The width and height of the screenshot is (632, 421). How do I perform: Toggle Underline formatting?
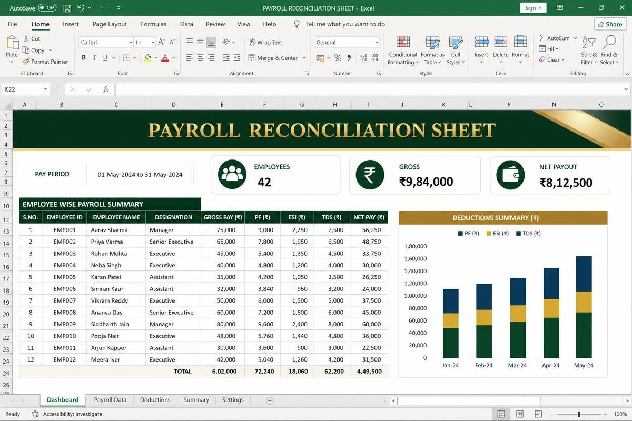(x=105, y=58)
